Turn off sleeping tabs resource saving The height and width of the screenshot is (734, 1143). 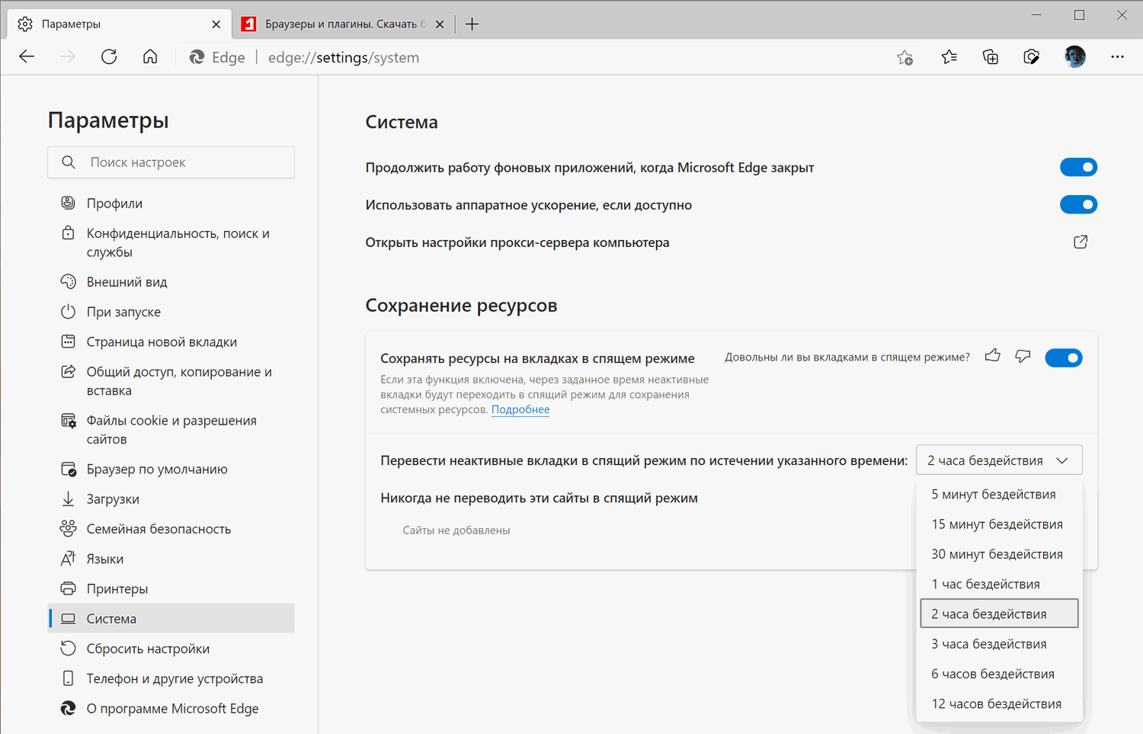[1063, 357]
